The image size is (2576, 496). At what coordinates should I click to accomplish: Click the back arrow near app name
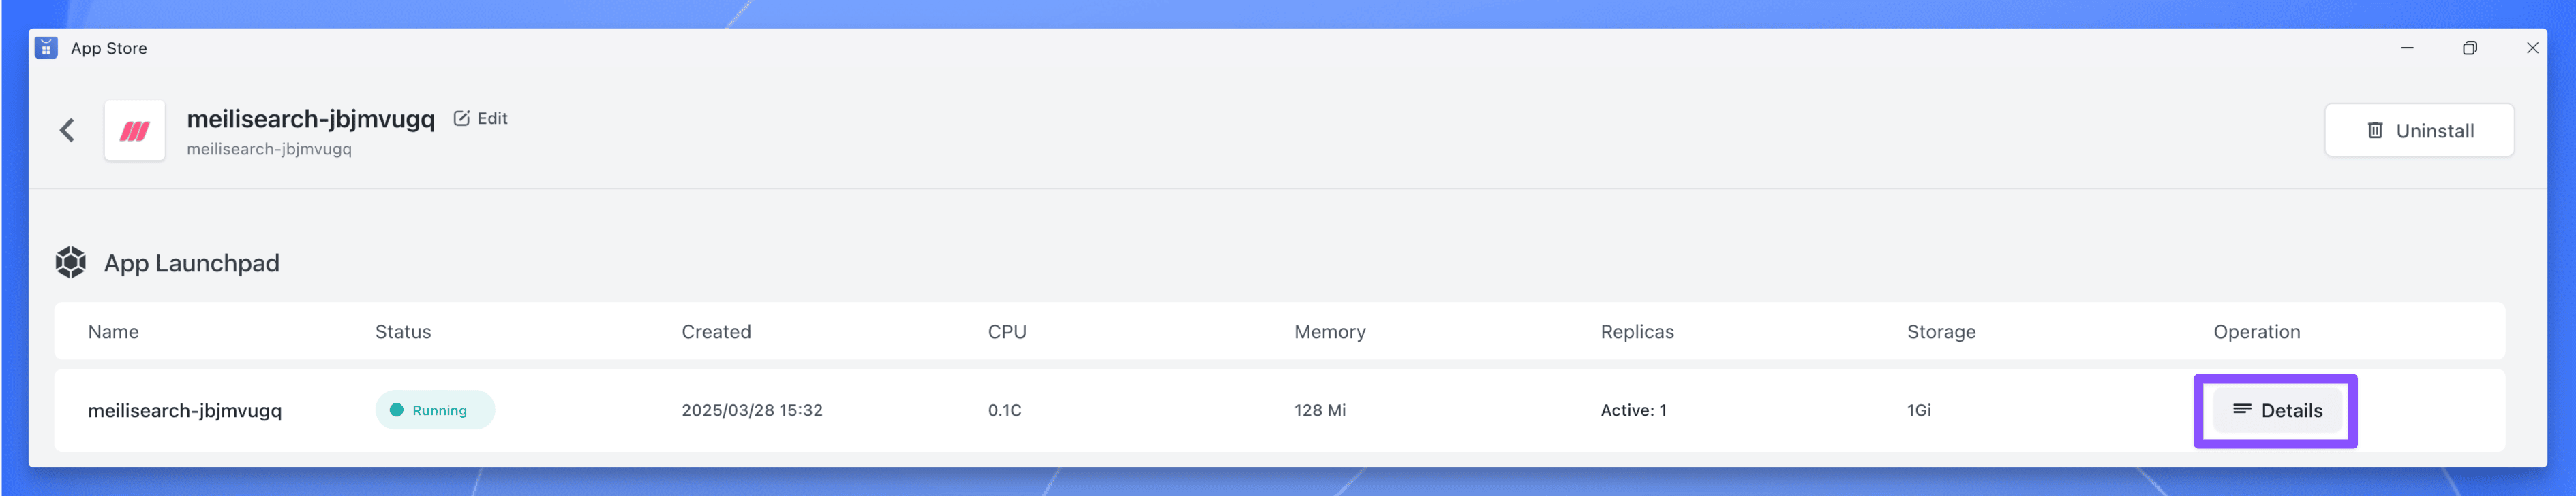pos(66,130)
